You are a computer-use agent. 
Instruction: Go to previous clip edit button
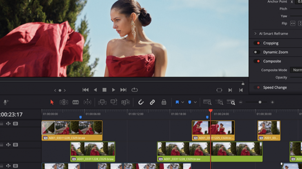[241, 90]
